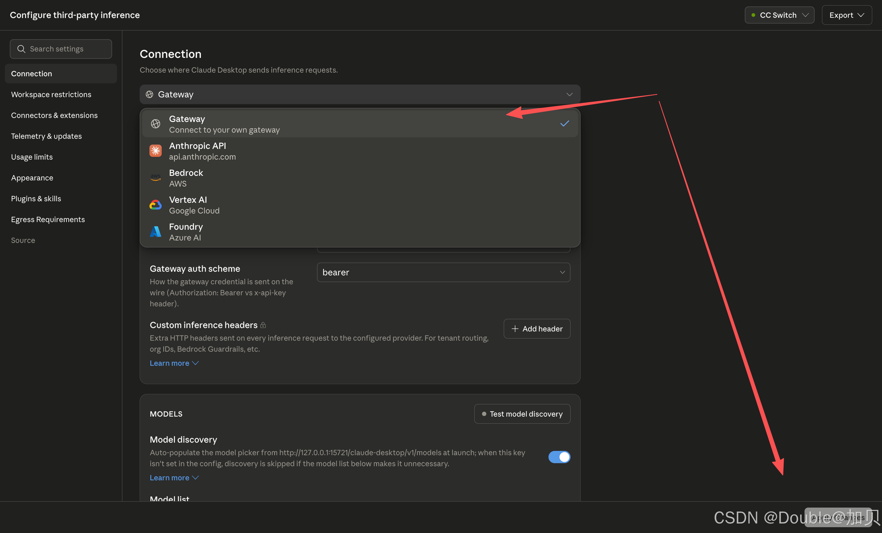Open the bearer auth scheme dropdown

tap(443, 272)
